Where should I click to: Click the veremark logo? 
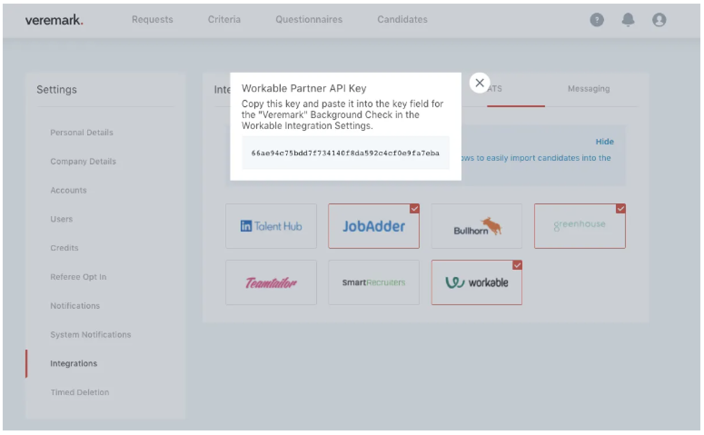coord(54,20)
